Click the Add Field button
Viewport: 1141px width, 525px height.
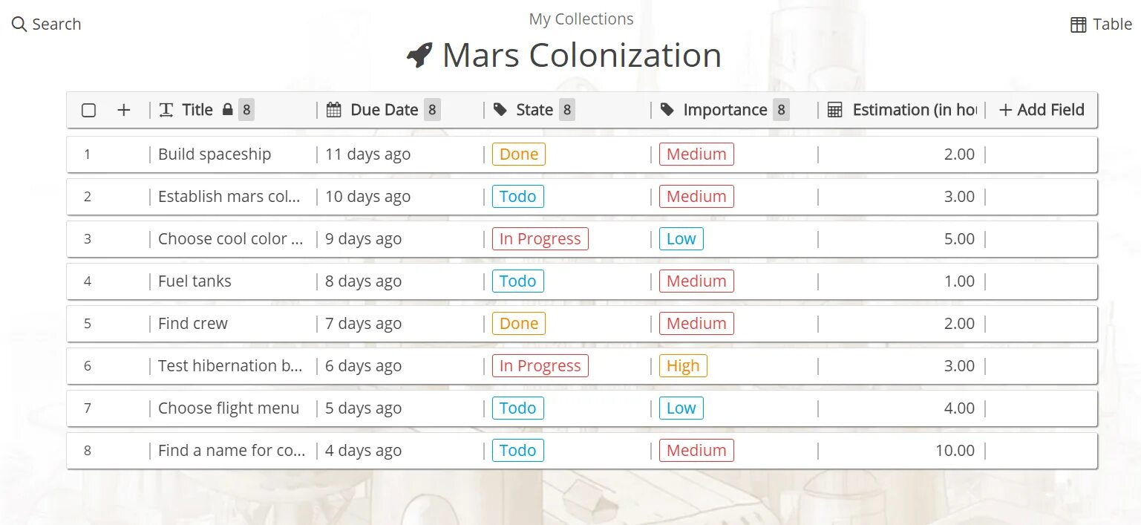(1042, 110)
